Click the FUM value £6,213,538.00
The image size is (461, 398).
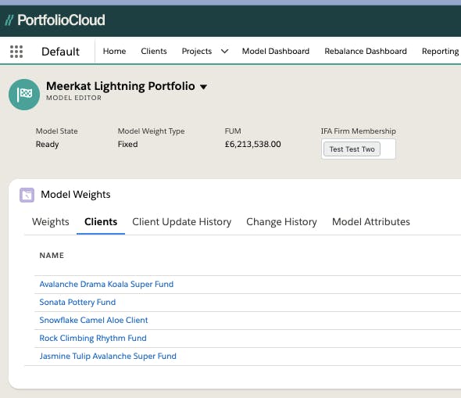coord(253,144)
